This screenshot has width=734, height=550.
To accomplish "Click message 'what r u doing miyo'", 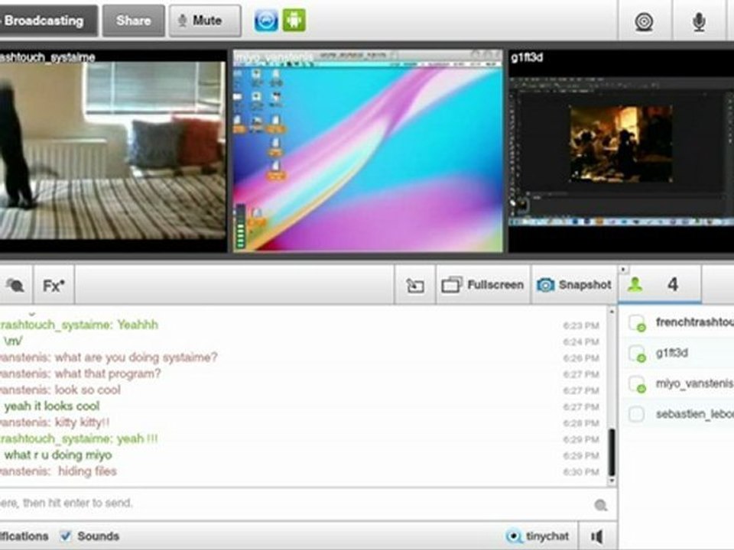I will pyautogui.click(x=58, y=455).
